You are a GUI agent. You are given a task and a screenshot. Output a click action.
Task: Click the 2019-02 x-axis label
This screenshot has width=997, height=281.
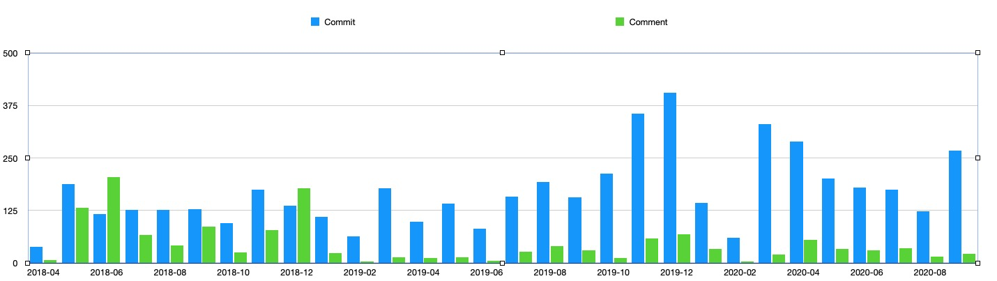point(360,273)
